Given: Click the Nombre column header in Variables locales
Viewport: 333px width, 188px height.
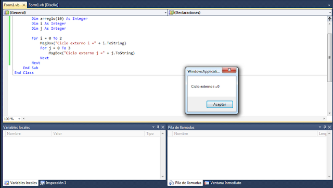Looking at the screenshot, I should pyautogui.click(x=28, y=133).
